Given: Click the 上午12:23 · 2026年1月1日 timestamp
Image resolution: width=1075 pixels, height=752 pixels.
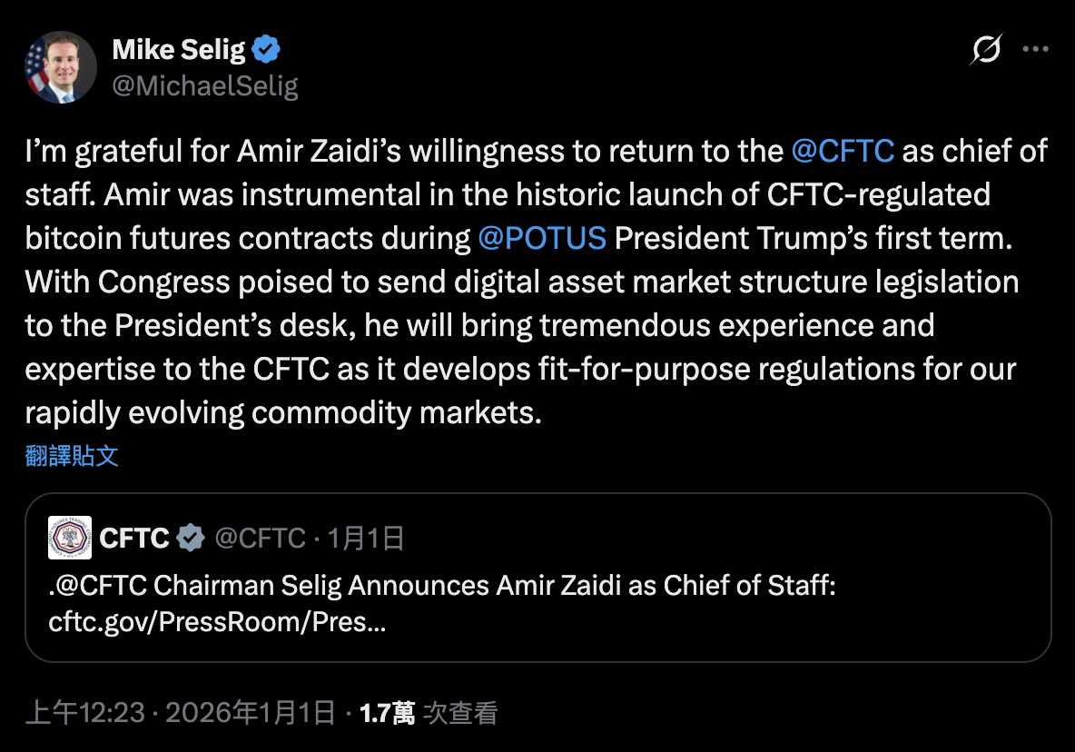Looking at the screenshot, I should tap(180, 714).
